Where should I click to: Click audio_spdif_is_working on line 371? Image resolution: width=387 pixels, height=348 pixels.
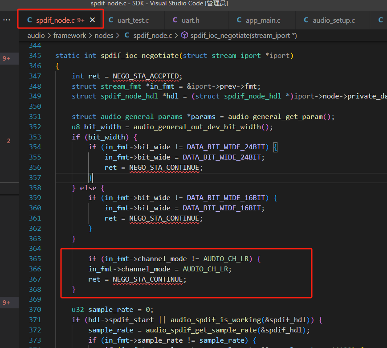tap(216, 320)
